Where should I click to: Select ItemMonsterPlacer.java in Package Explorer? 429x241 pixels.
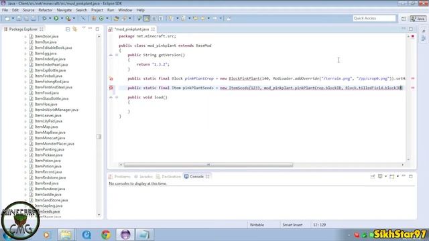[54, 144]
